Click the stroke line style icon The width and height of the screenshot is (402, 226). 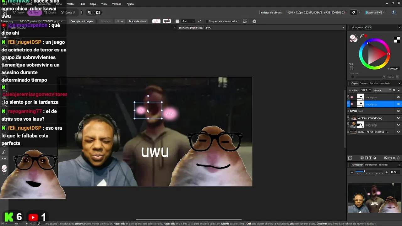177,21
